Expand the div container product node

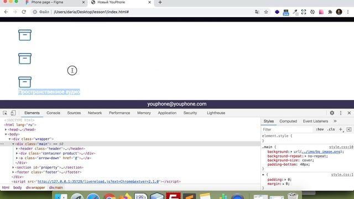(x=17, y=153)
